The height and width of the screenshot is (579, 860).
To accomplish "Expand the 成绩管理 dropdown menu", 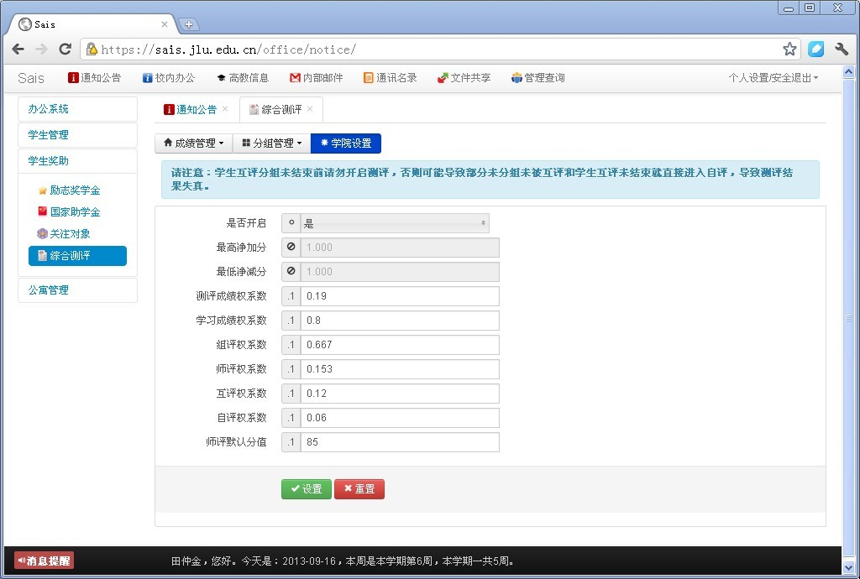I will (x=193, y=143).
